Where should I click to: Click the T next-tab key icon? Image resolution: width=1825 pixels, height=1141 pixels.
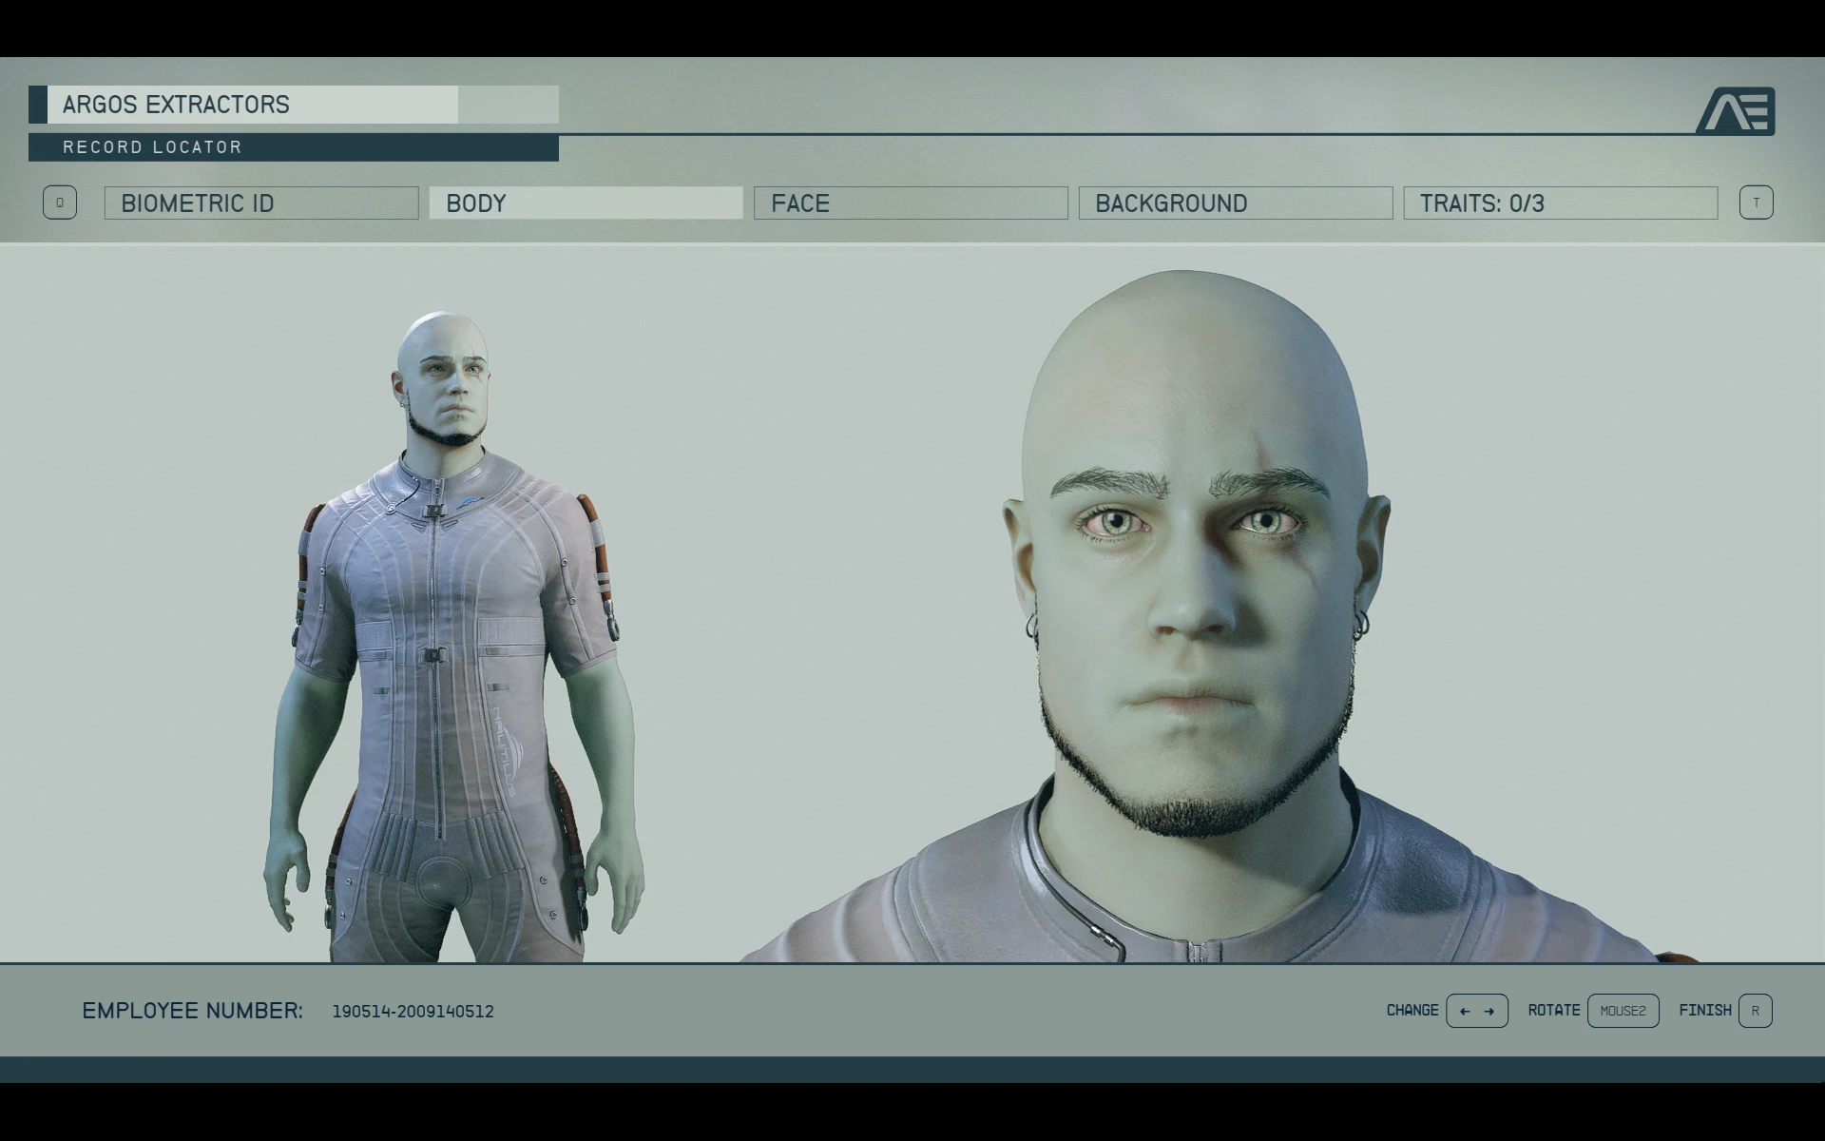[x=1756, y=203]
